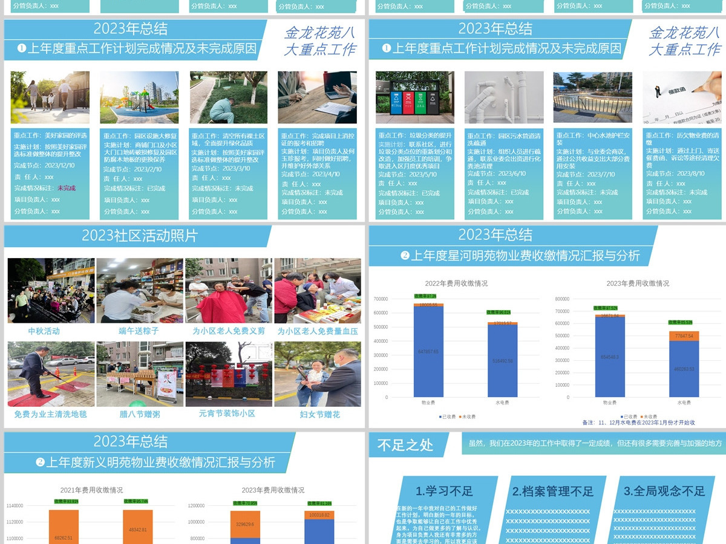Select the 为小区老人免费义剪 caption
726x544 pixels.
coord(229,331)
